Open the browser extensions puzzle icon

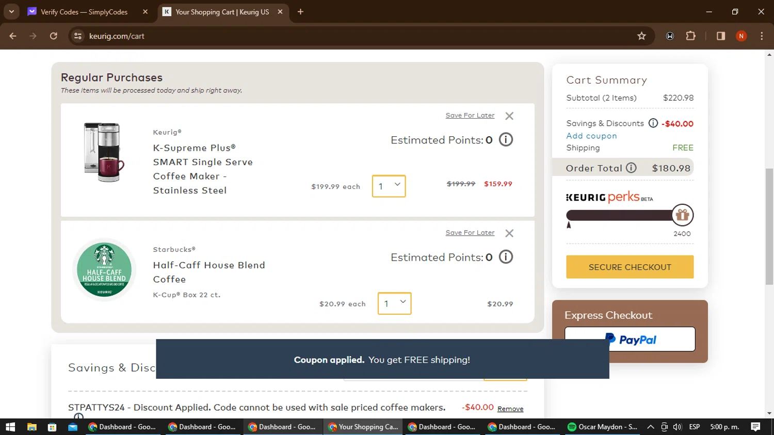point(690,36)
